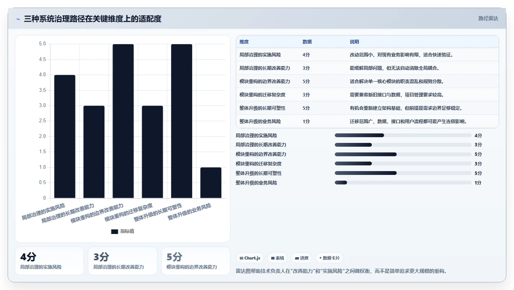Select the table cell 模块重构的边界改善能力

(264, 82)
